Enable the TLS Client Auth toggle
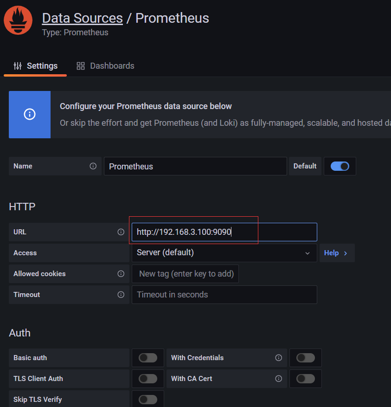The height and width of the screenshot is (407, 391). point(148,379)
